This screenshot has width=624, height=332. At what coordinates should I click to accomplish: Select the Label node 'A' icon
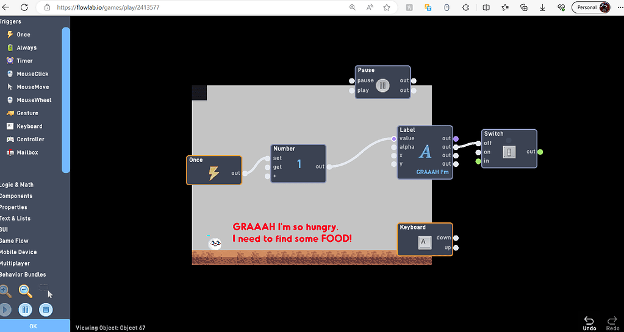coord(425,152)
